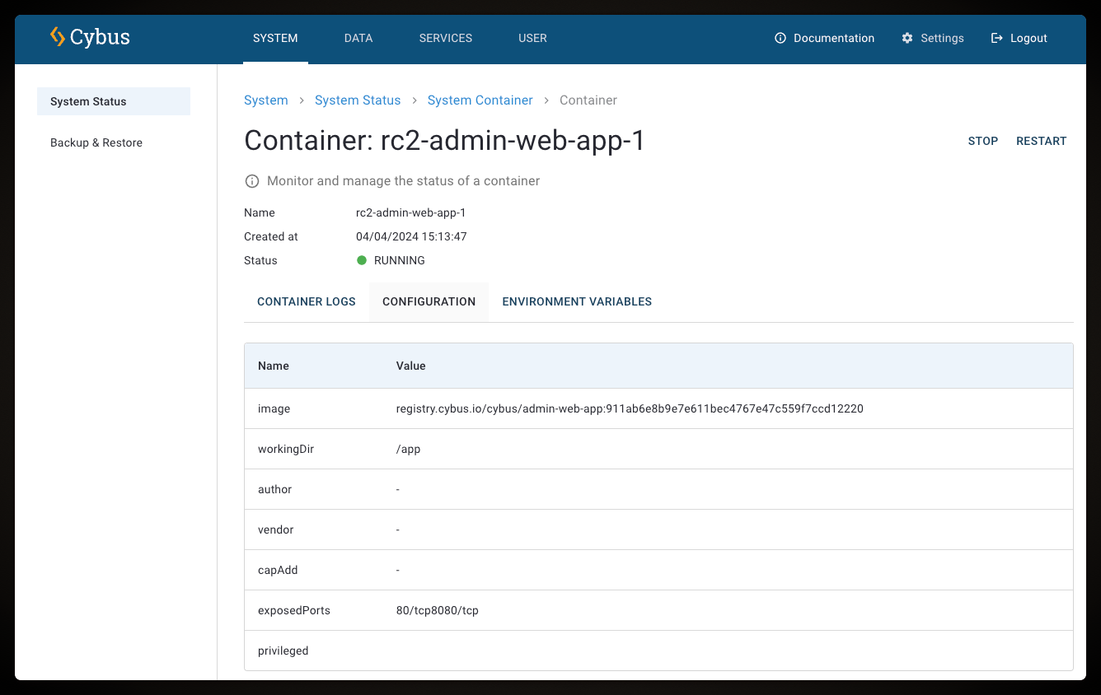Click the Cybus logo icon
Viewport: 1101px width, 695px height.
57,37
